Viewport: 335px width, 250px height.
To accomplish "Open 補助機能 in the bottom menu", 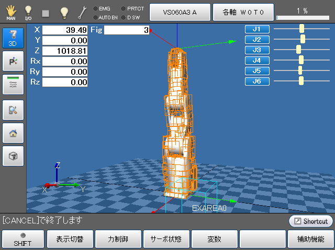I will click(310, 240).
